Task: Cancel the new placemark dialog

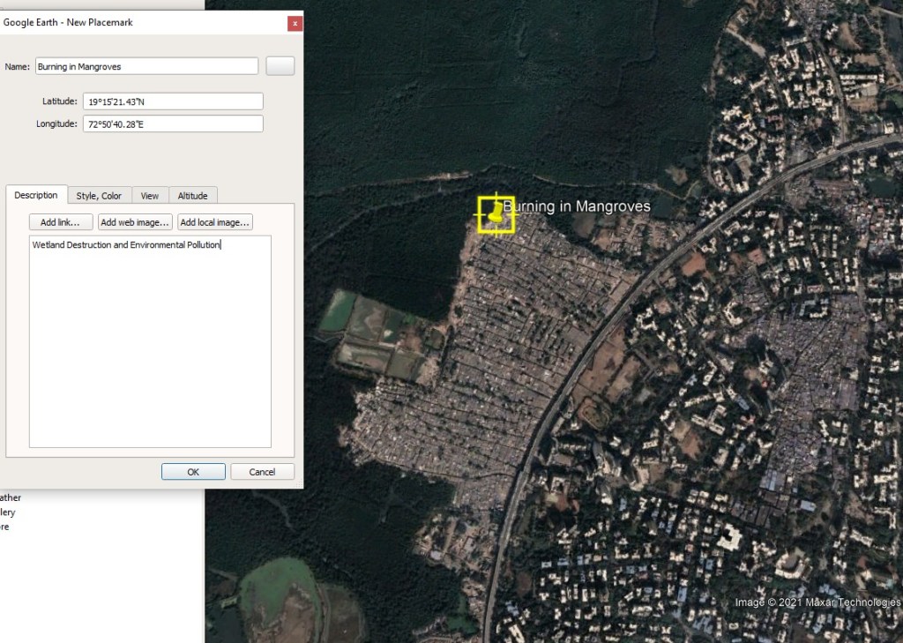Action: click(x=262, y=472)
